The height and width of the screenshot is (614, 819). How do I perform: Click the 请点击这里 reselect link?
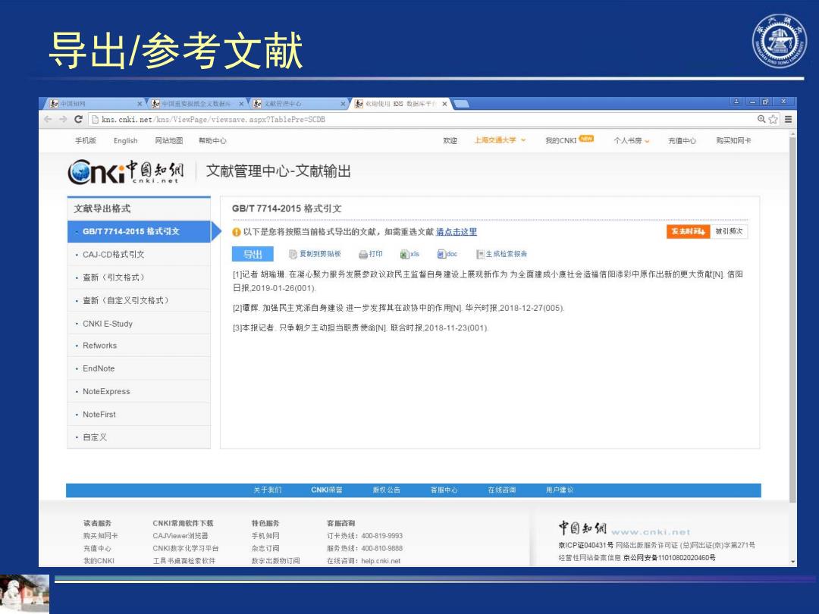tap(457, 232)
